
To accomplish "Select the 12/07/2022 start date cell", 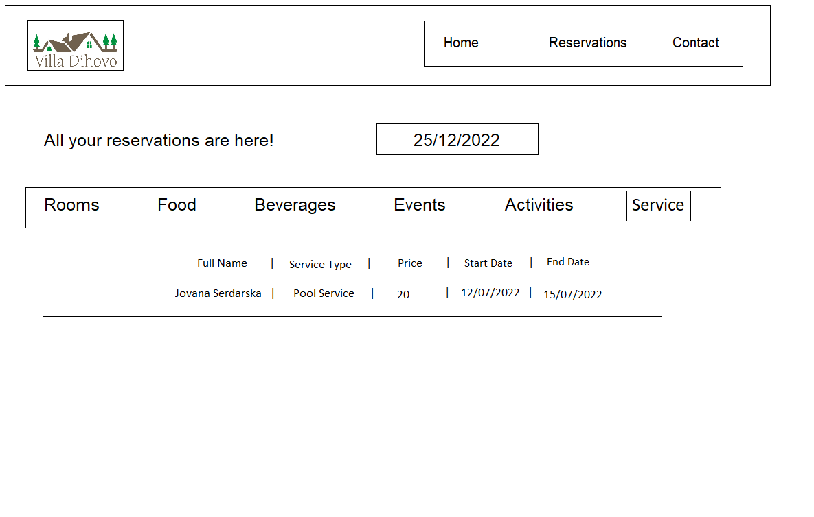I will tap(490, 293).
